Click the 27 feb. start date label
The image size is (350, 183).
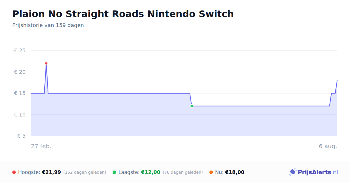pos(41,146)
